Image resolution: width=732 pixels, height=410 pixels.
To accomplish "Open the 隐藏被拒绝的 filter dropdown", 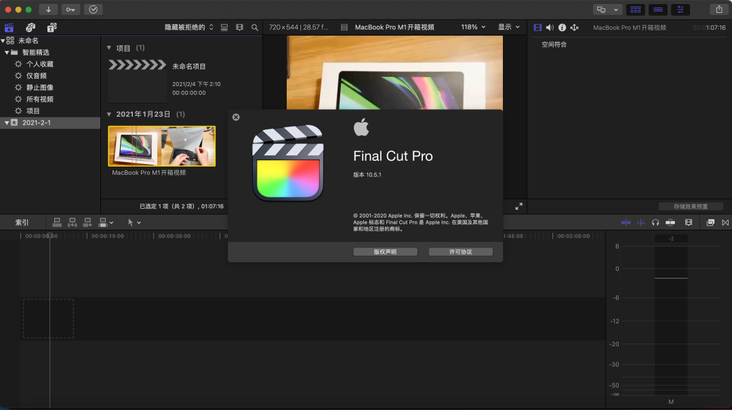I will coord(189,28).
